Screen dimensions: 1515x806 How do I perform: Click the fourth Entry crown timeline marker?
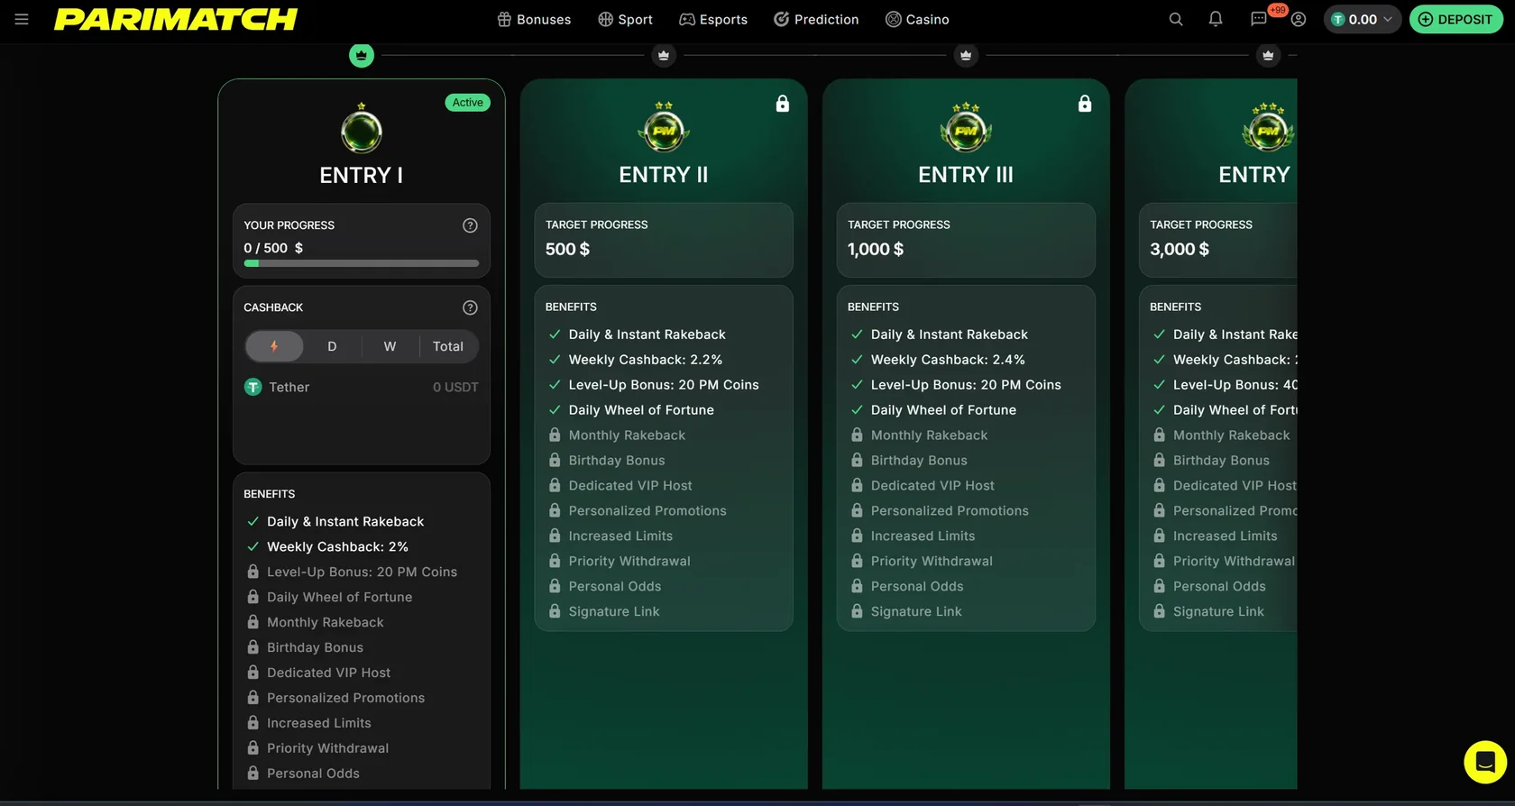point(1268,55)
